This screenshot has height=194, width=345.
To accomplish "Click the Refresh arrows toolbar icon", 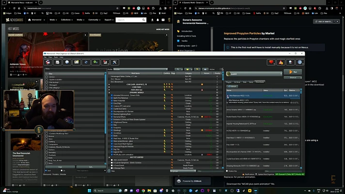I will 86,62.
